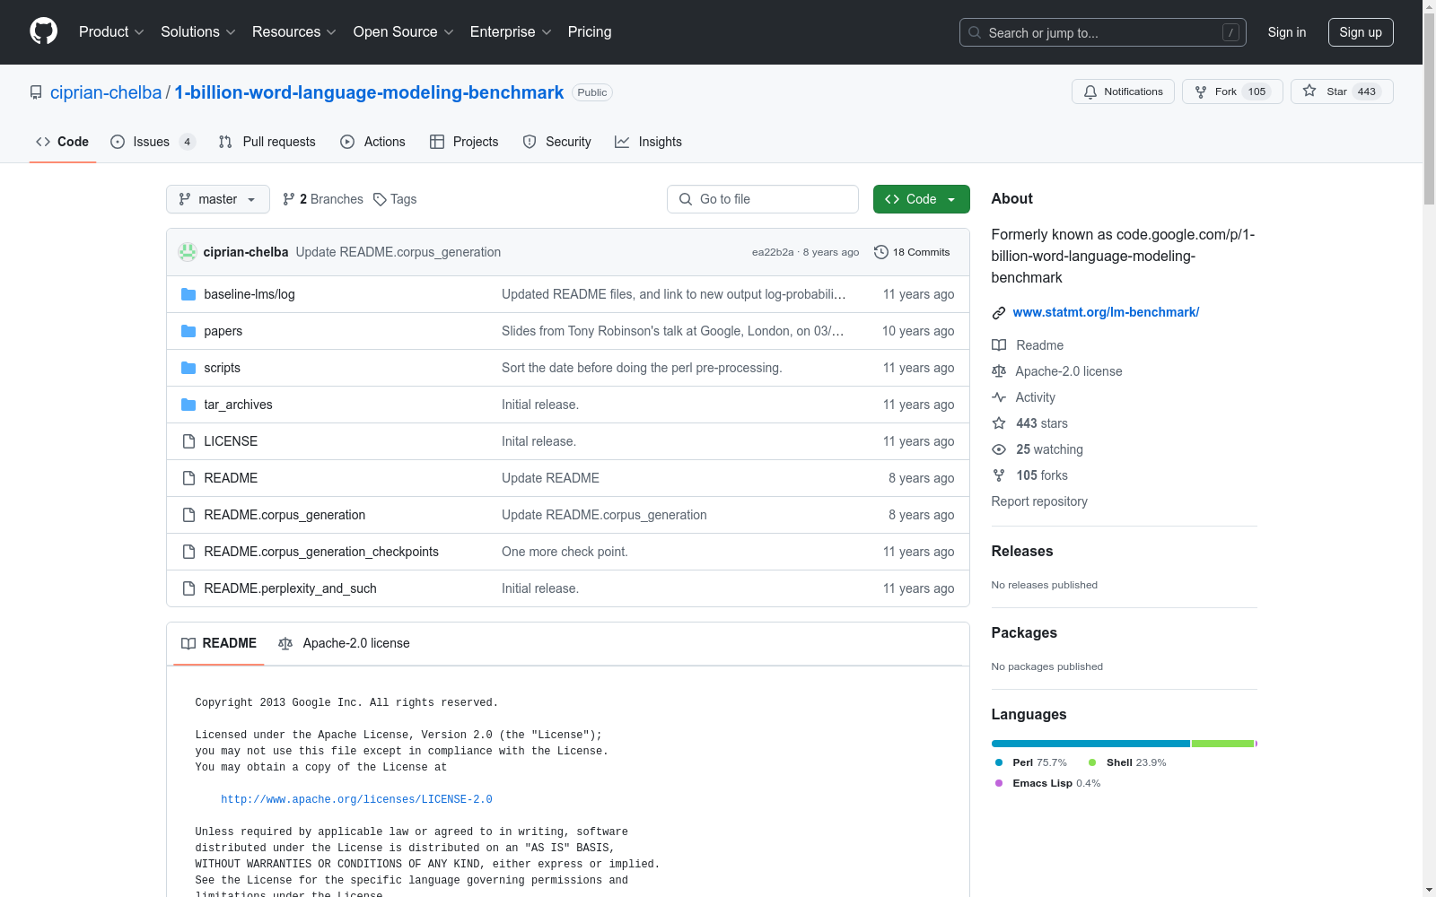
Task: Click the Search or jump to field
Action: tap(1103, 32)
